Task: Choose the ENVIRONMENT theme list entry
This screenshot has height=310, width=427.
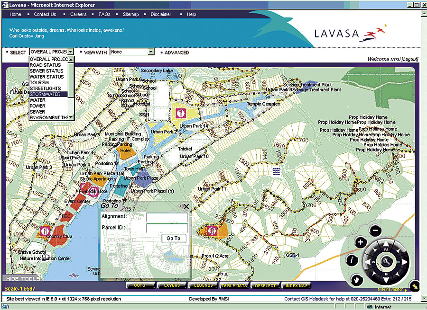Action: [x=49, y=118]
